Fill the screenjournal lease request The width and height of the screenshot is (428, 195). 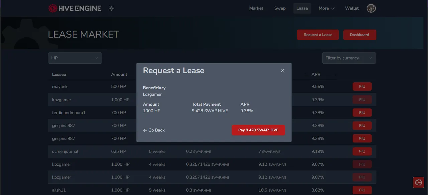point(362,151)
